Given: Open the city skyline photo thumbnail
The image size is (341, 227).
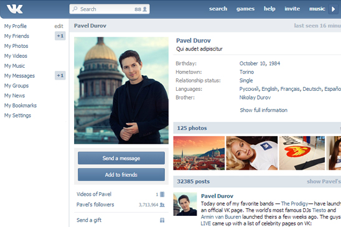Looking at the screenshot, I should point(199,153).
